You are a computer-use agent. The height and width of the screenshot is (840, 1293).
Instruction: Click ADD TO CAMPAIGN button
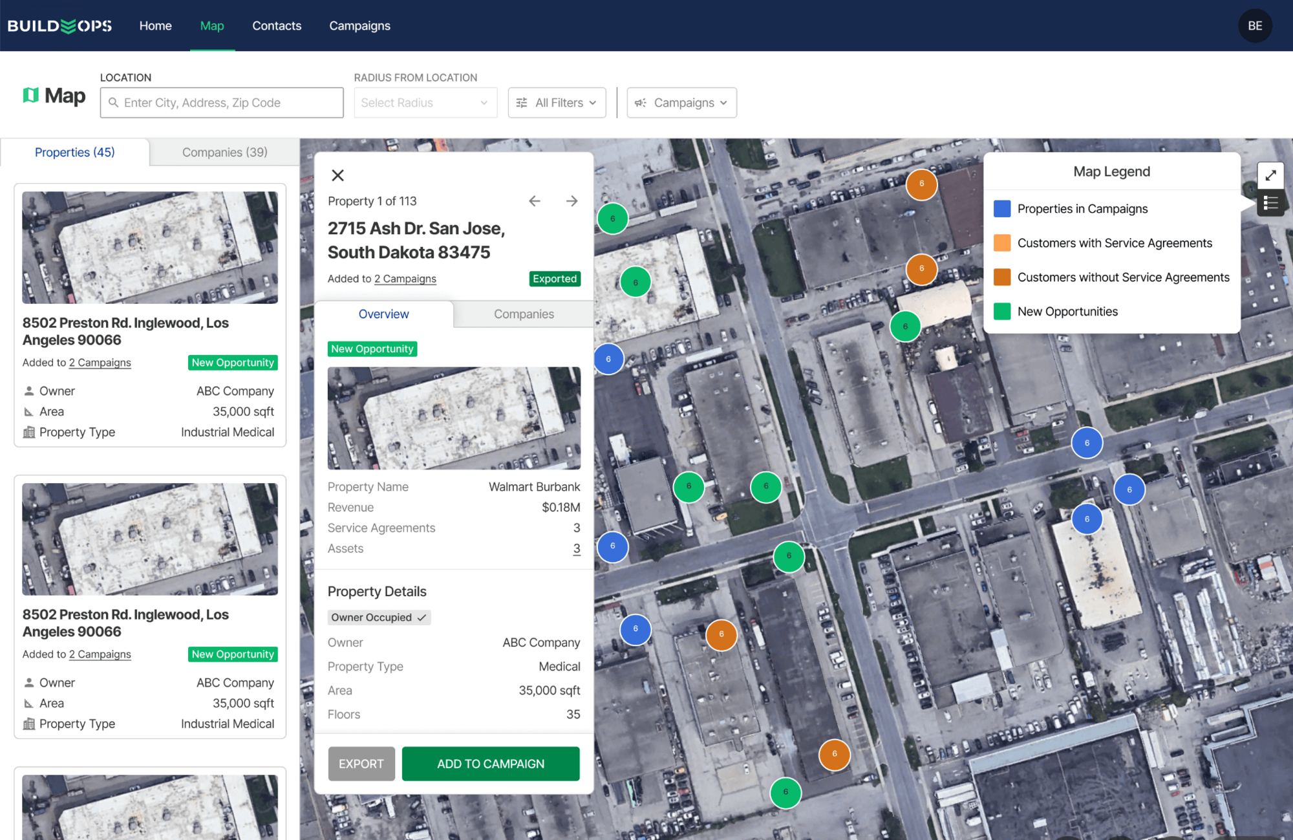(491, 764)
